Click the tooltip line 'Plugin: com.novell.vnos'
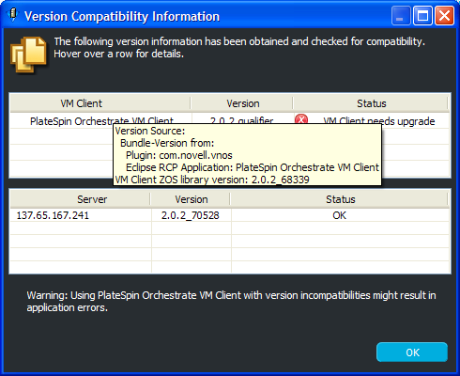This screenshot has height=376, width=460. [179, 155]
